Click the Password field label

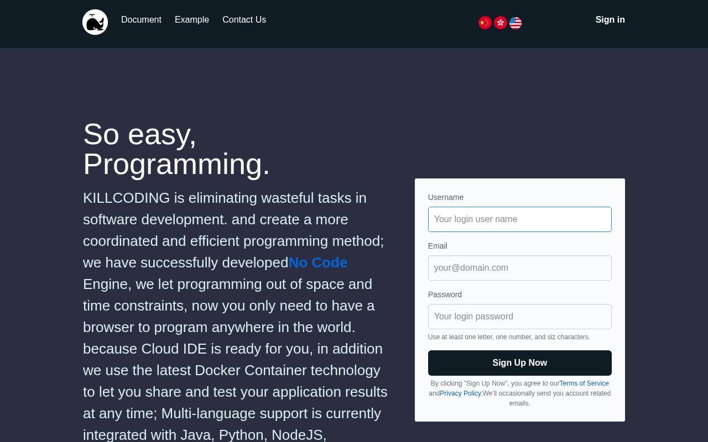445,294
